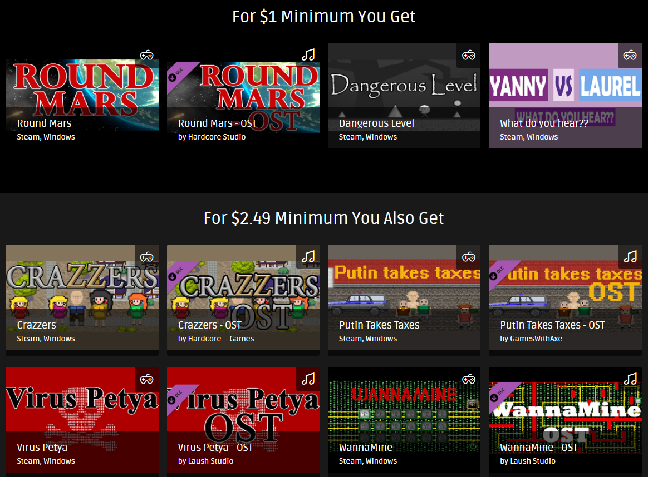Click the music note icon on Round Mars - OST
Viewport: 648px width, 477px height.
coord(308,55)
